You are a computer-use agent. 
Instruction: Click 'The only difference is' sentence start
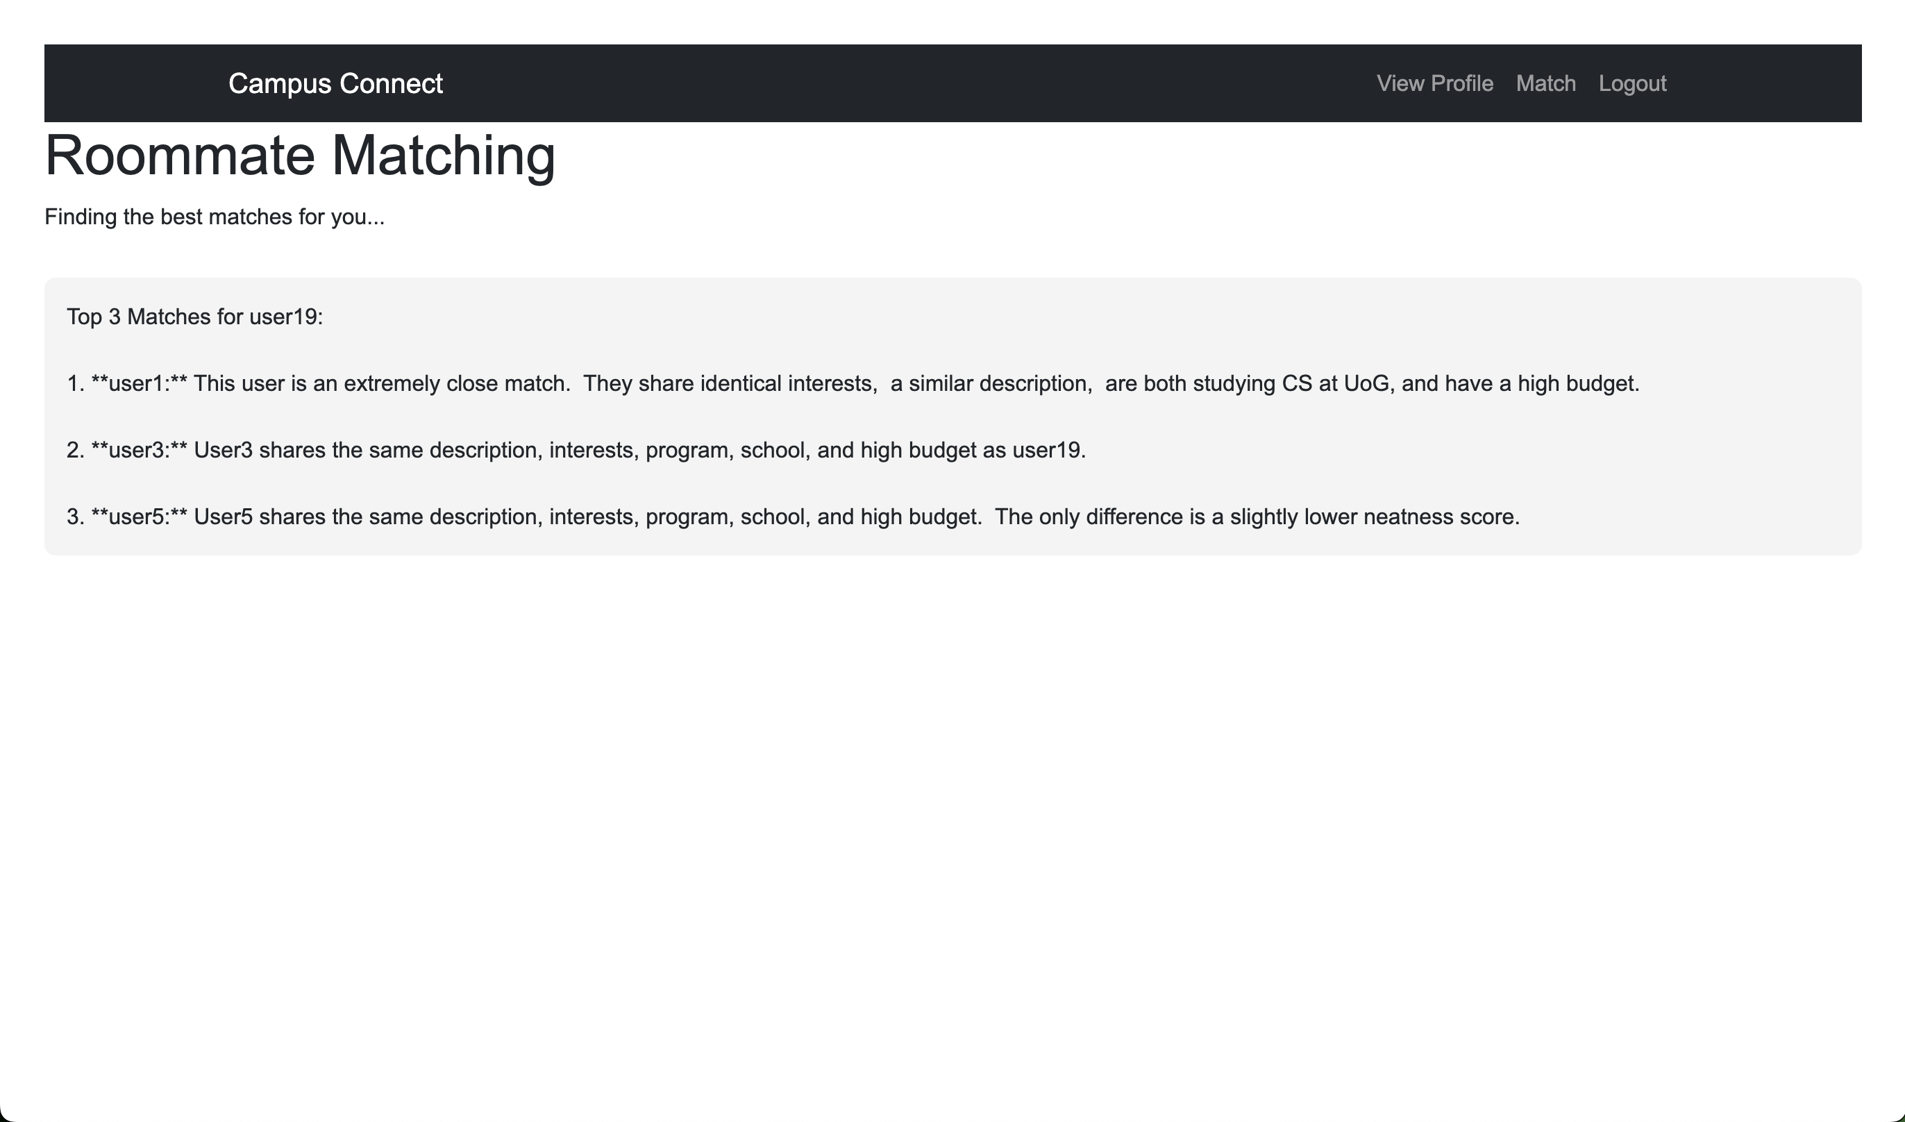pyautogui.click(x=1089, y=517)
